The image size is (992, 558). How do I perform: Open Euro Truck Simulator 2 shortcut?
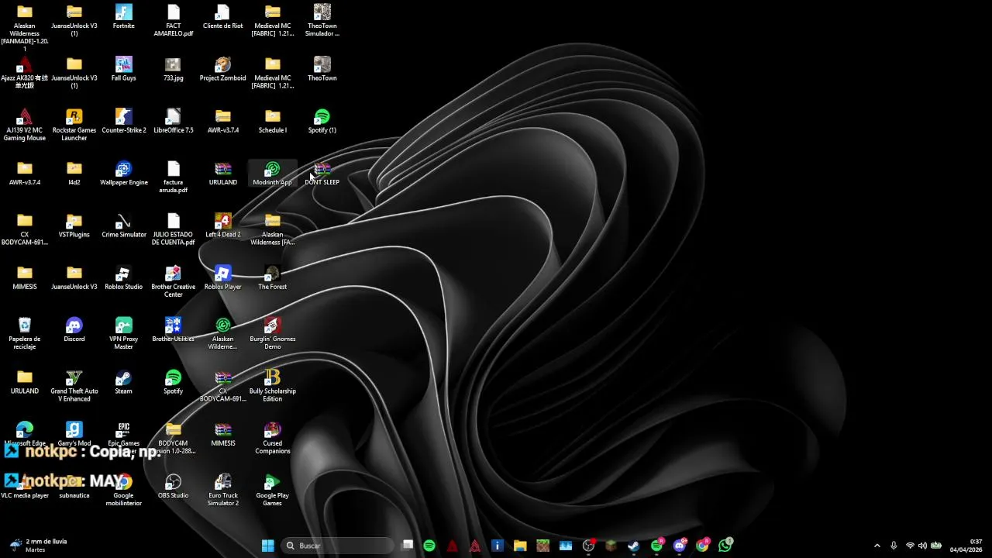[x=222, y=490]
